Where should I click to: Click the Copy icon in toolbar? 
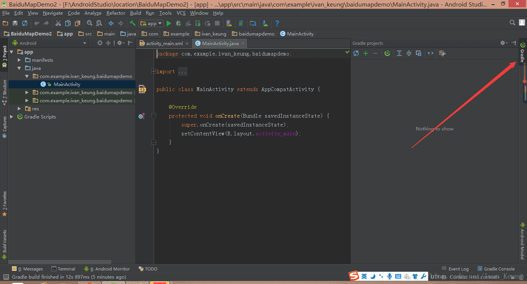[68, 24]
